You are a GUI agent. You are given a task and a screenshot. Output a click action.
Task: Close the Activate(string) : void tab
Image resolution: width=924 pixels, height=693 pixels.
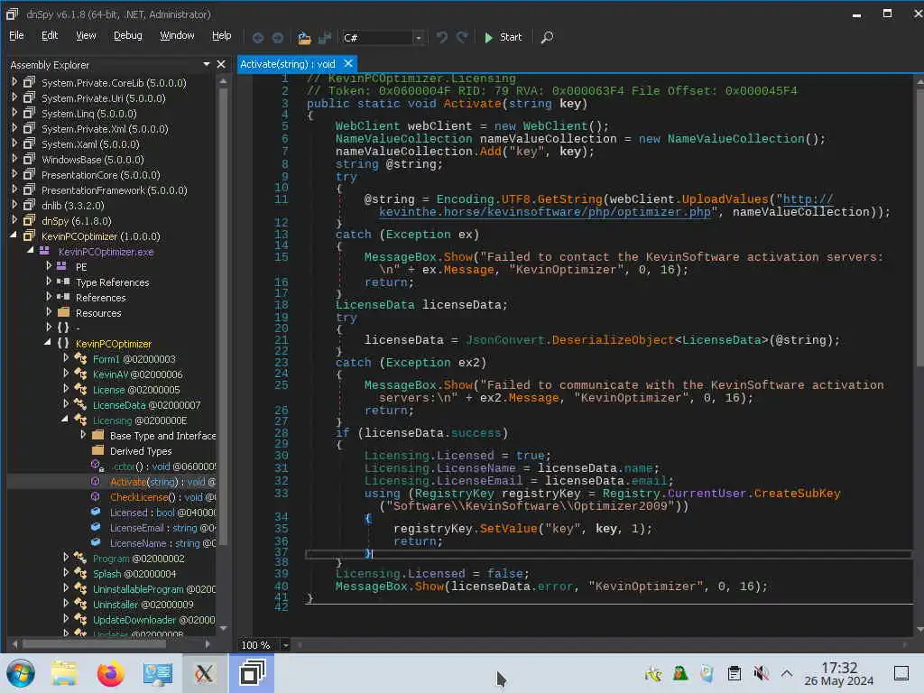pyautogui.click(x=348, y=63)
